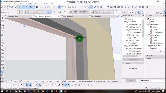Open Windows Start button
The width and height of the screenshot is (166, 93).
(2, 91)
